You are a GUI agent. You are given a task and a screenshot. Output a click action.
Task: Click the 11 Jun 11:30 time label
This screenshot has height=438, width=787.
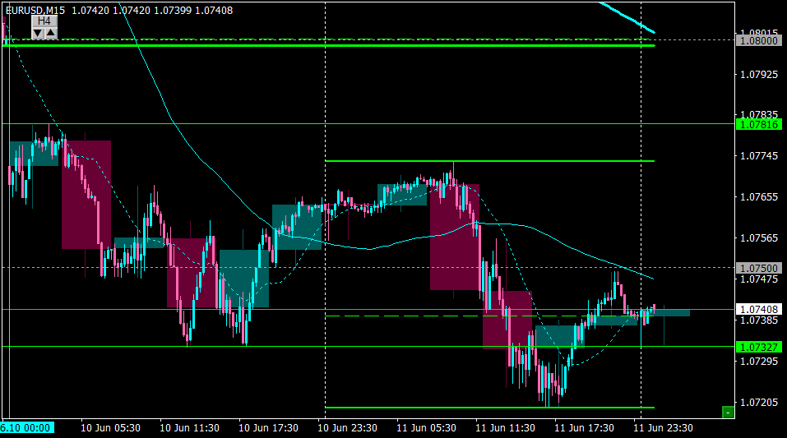tap(505, 428)
